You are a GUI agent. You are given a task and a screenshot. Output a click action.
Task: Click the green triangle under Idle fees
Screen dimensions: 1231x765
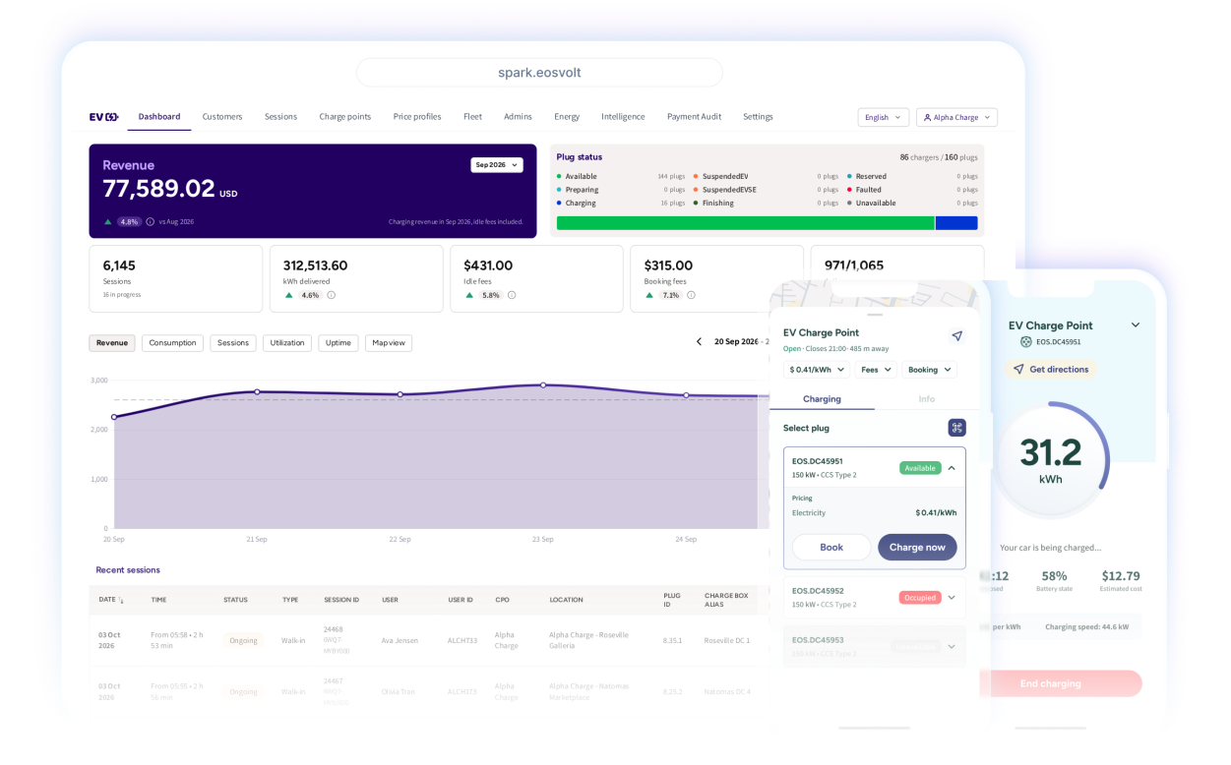468,295
